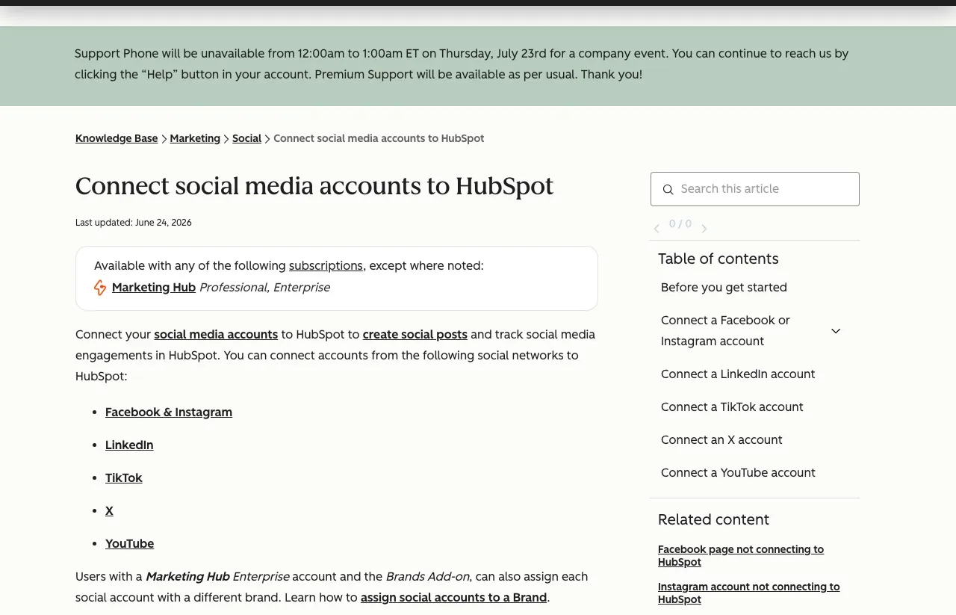The image size is (956, 615).
Task: Open the subscriptions link
Action: [x=326, y=265]
